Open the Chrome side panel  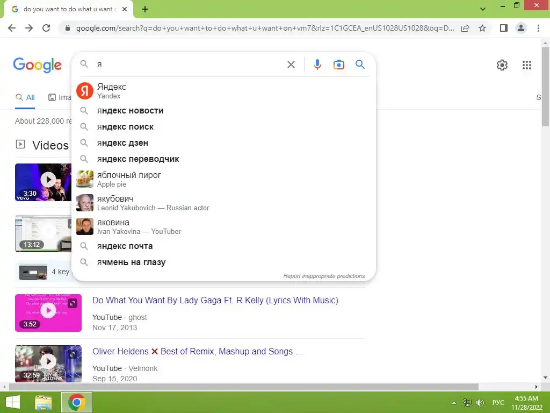tap(504, 28)
